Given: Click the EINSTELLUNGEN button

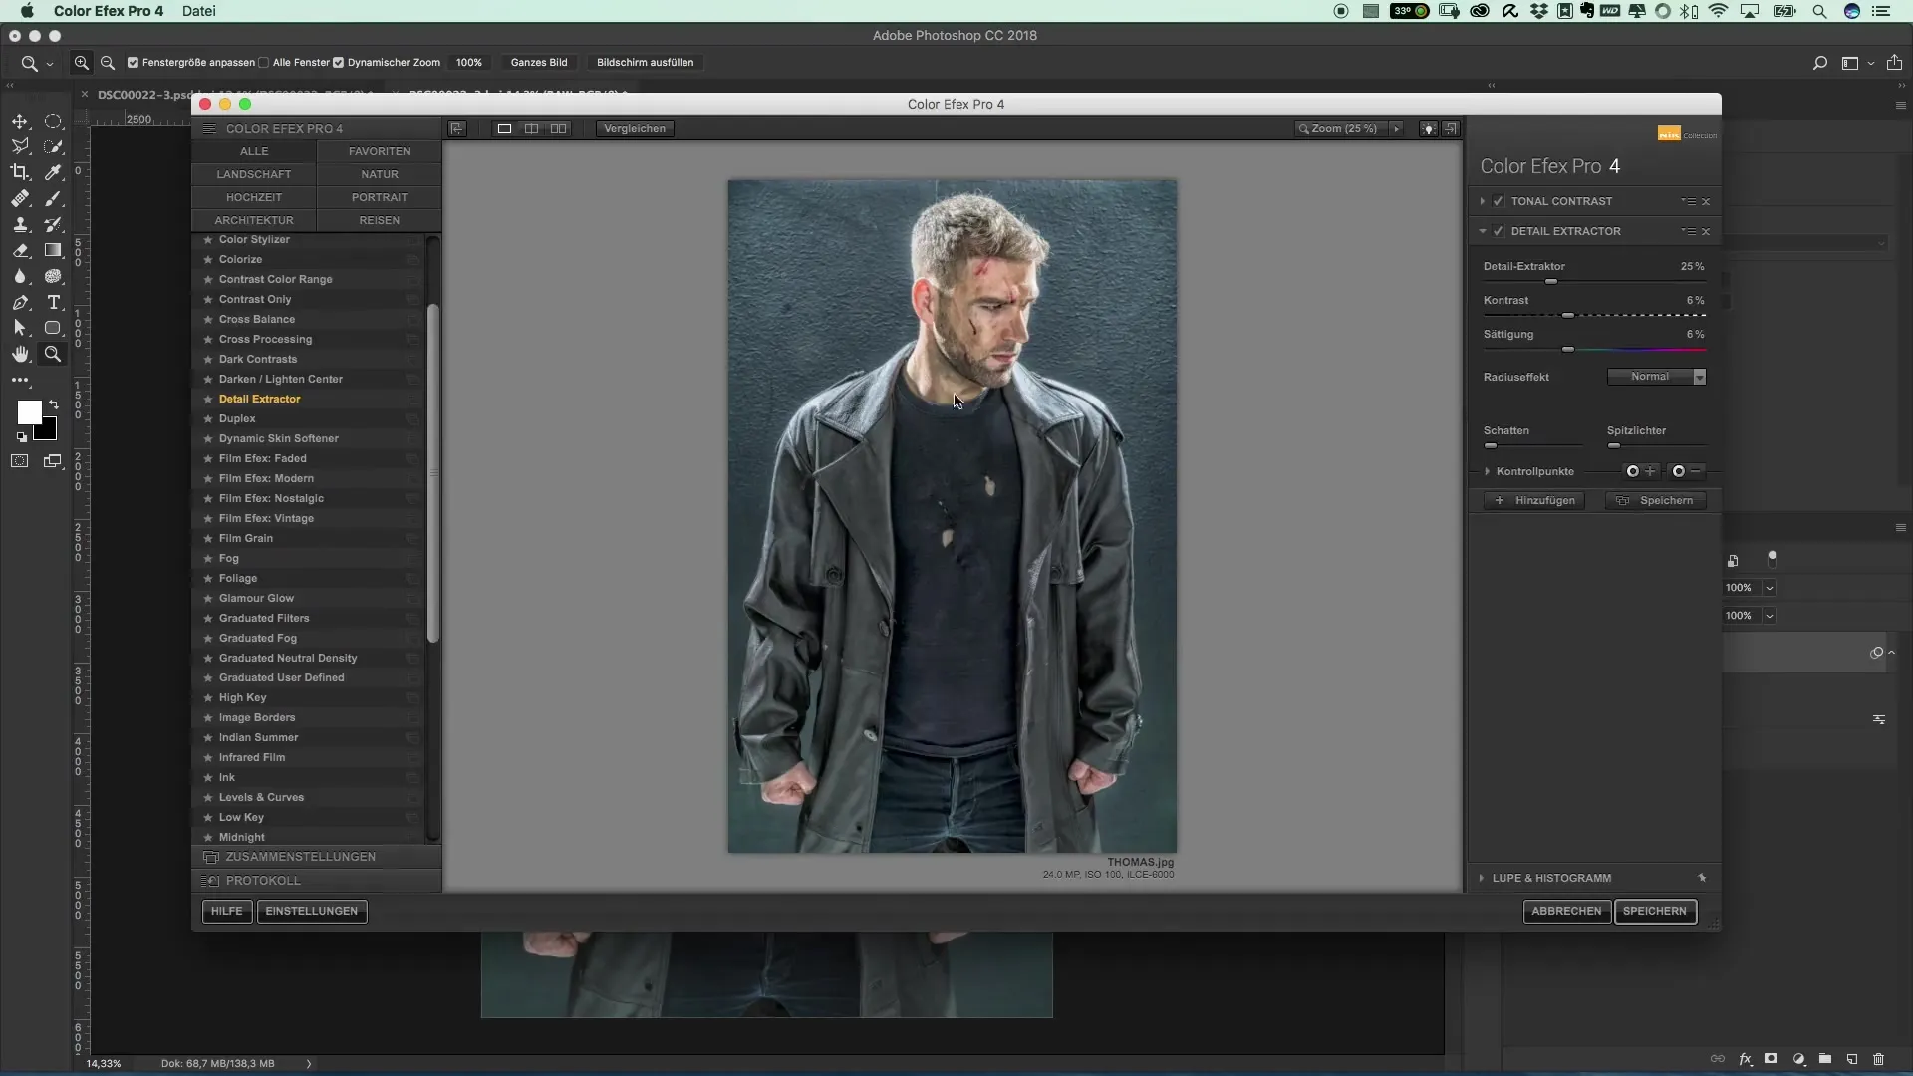Looking at the screenshot, I should point(312,911).
